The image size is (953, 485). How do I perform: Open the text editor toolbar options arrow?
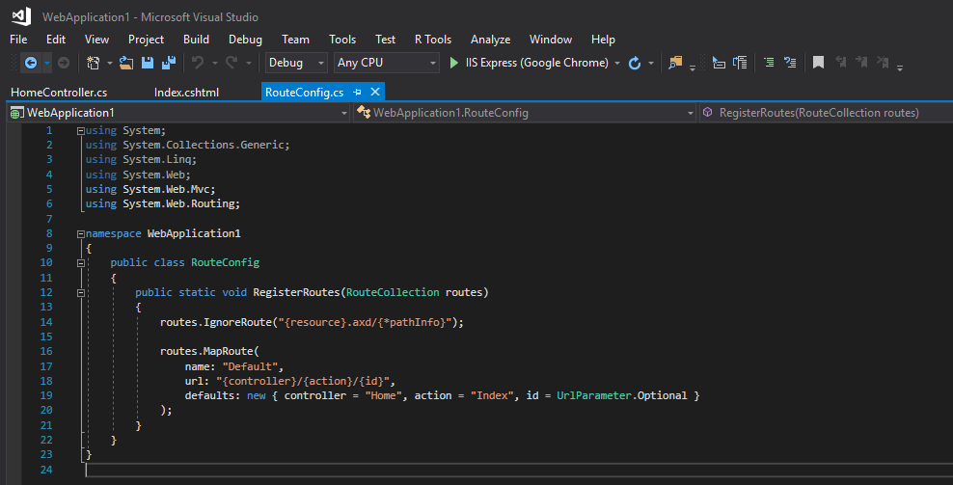point(900,67)
